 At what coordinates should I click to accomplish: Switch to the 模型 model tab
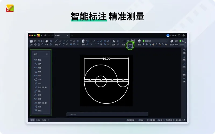pos(32,120)
